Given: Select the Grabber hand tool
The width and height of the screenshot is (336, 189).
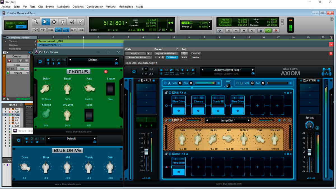Looking at the screenshot, I should (63, 22).
